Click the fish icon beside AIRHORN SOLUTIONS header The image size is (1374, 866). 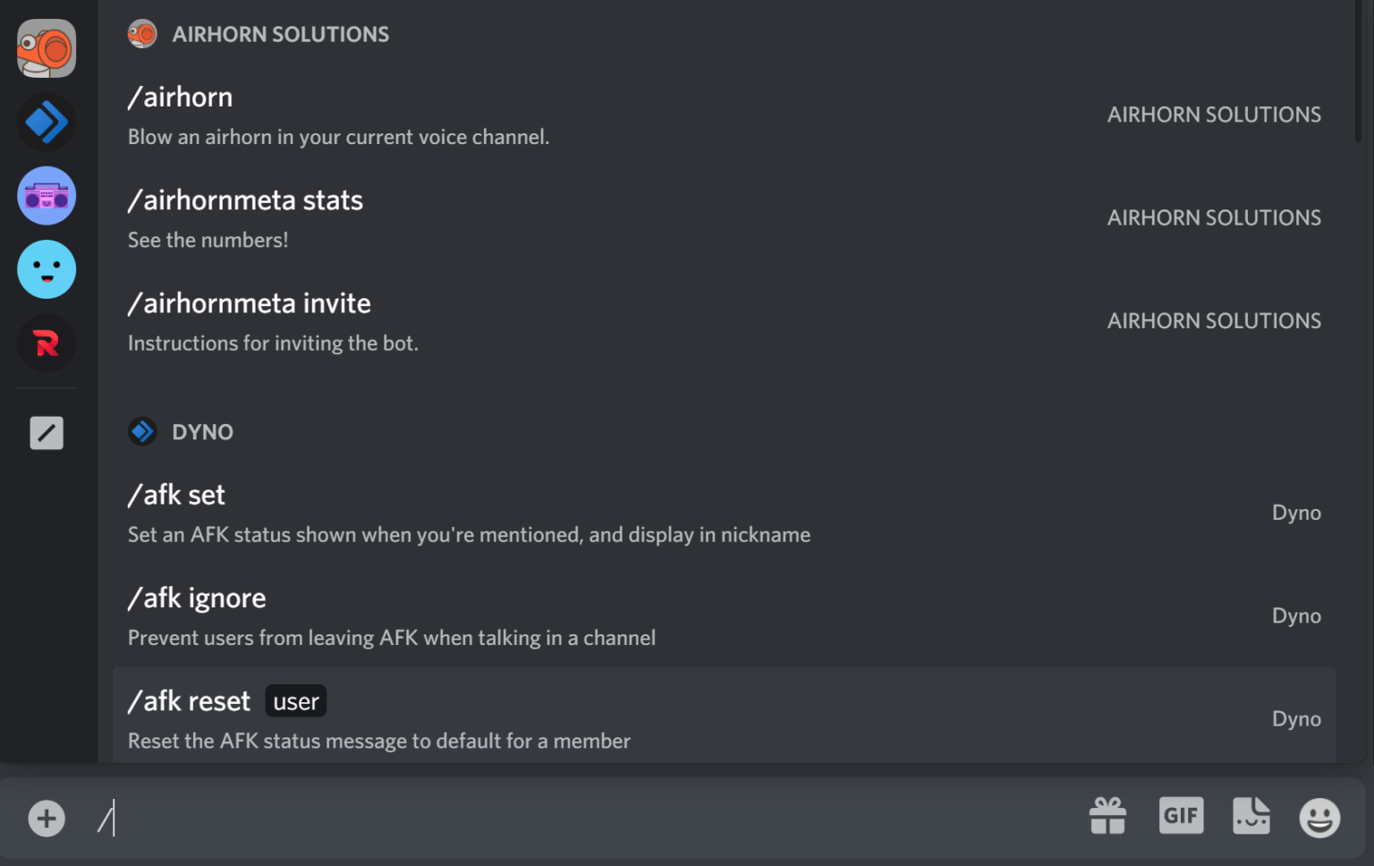[142, 33]
